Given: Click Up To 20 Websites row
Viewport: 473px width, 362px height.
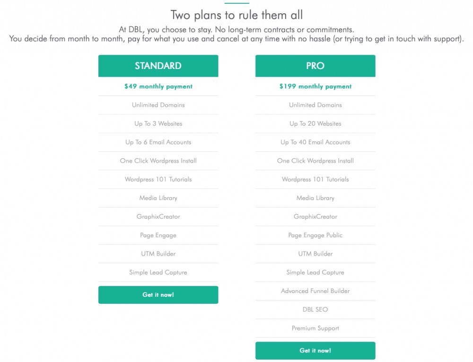Looking at the screenshot, I should click(x=315, y=123).
